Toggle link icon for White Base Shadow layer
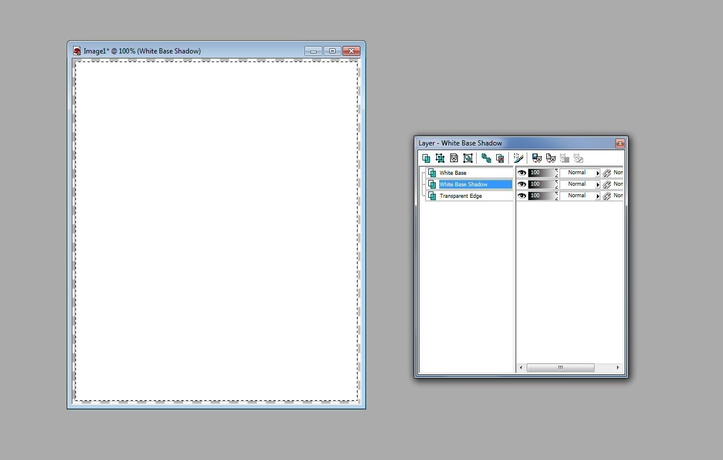723x460 pixels. pos(607,185)
